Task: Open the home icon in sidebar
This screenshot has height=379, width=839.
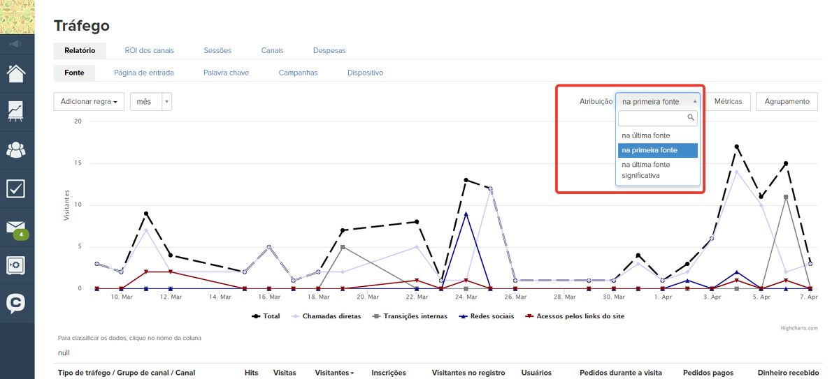Action: pos(16,73)
